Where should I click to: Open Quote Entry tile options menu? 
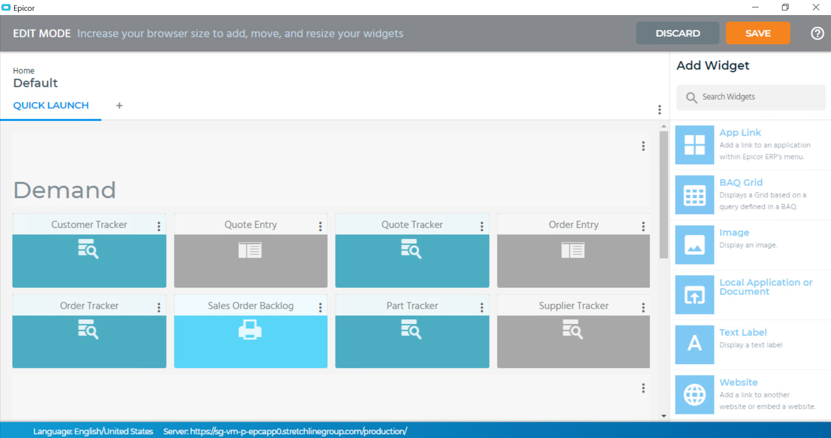pos(320,226)
